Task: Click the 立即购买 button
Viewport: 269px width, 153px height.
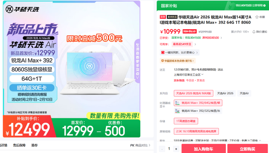Action: [x=248, y=149]
